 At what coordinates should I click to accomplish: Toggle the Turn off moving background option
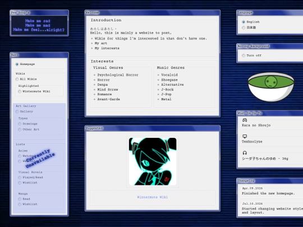point(244,55)
